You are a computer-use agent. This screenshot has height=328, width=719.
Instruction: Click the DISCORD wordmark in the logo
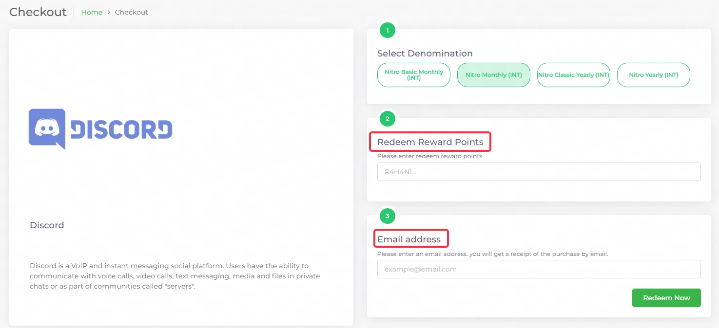pyautogui.click(x=121, y=129)
